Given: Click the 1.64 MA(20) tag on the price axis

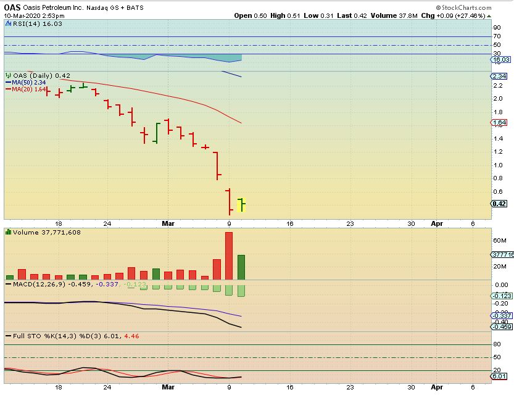Looking at the screenshot, I should [x=499, y=123].
